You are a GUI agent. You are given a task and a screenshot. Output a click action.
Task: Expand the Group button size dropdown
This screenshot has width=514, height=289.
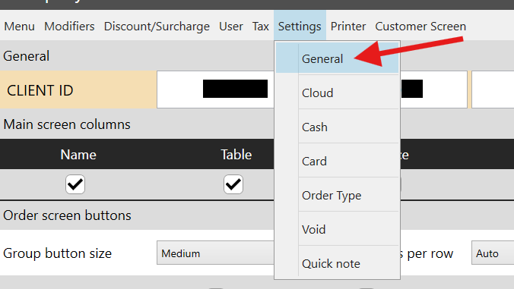pyautogui.click(x=215, y=253)
